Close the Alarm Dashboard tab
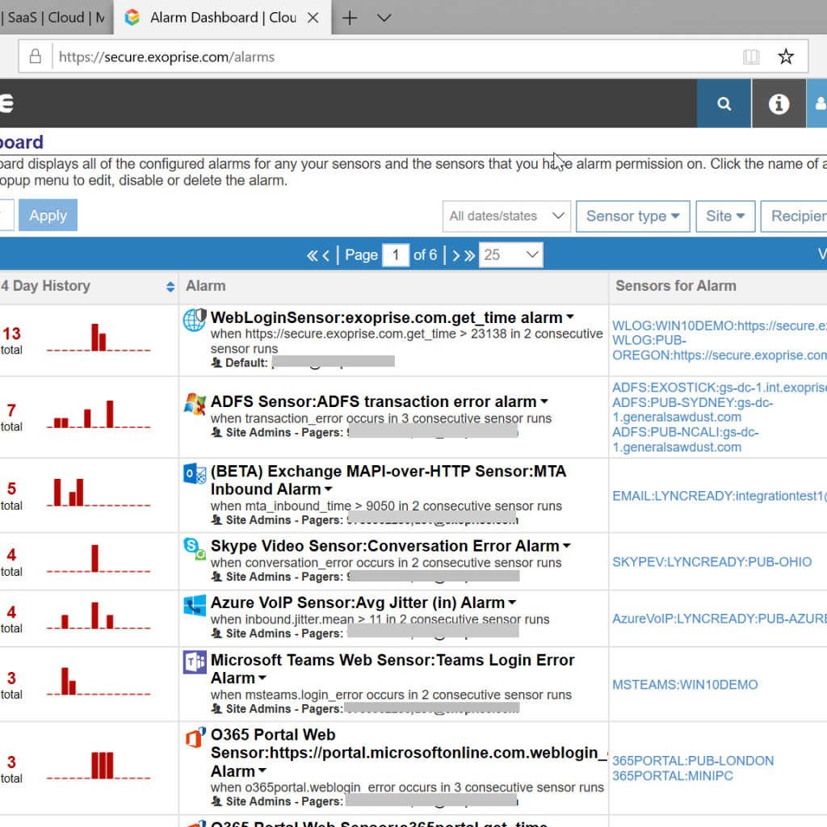Screen dimensions: 827x827 click(313, 18)
